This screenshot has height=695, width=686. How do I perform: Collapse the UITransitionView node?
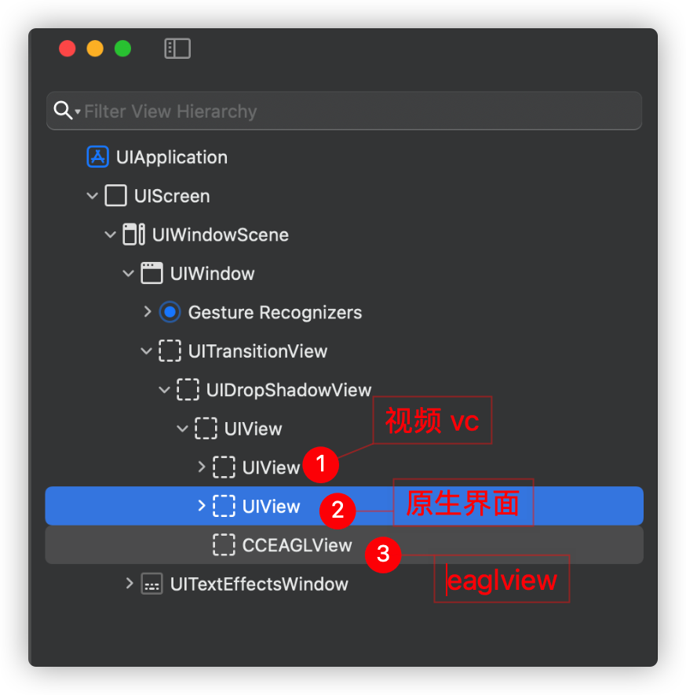click(x=147, y=351)
